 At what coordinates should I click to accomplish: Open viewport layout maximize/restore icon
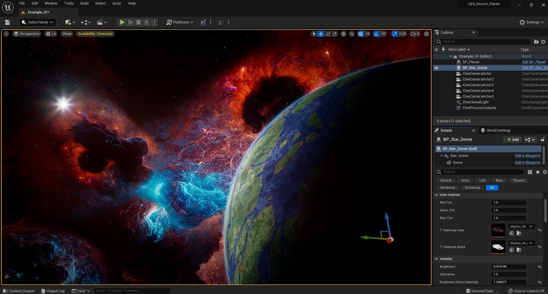[x=426, y=34]
